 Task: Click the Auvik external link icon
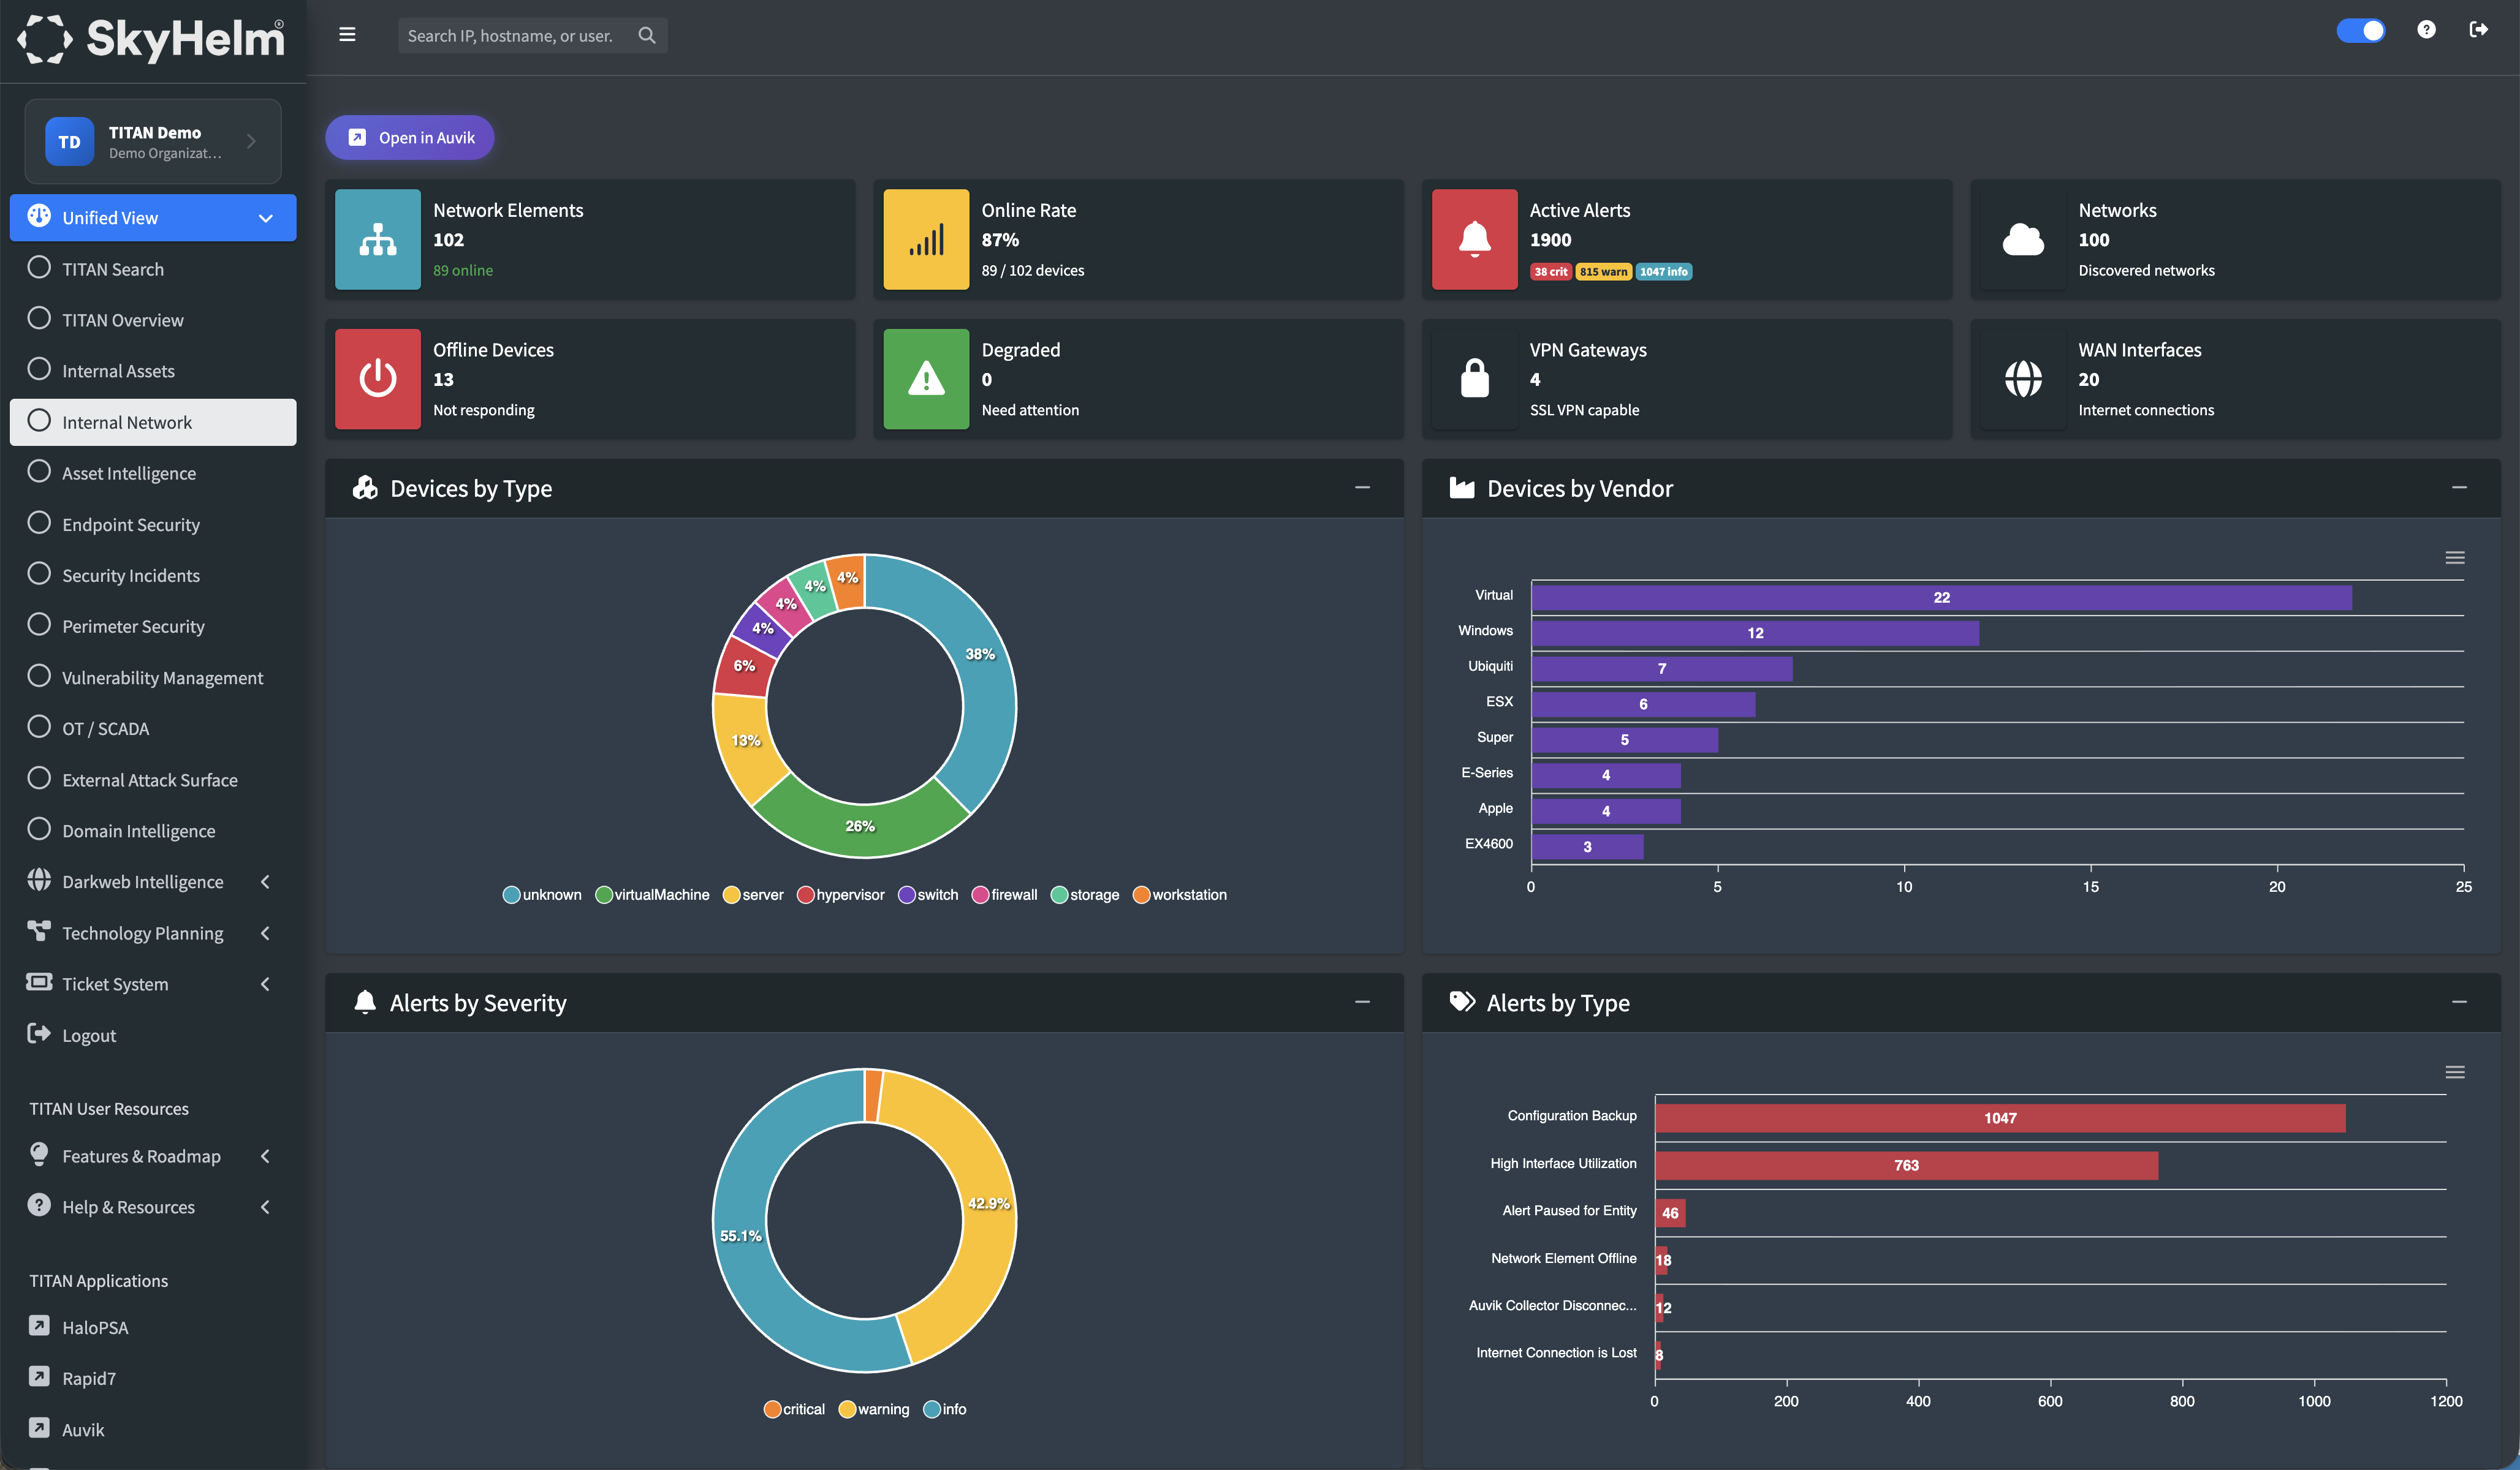pyautogui.click(x=39, y=1427)
